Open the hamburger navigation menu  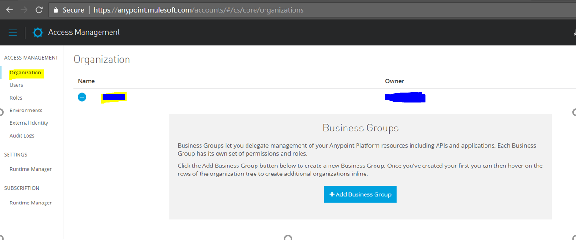tap(13, 32)
